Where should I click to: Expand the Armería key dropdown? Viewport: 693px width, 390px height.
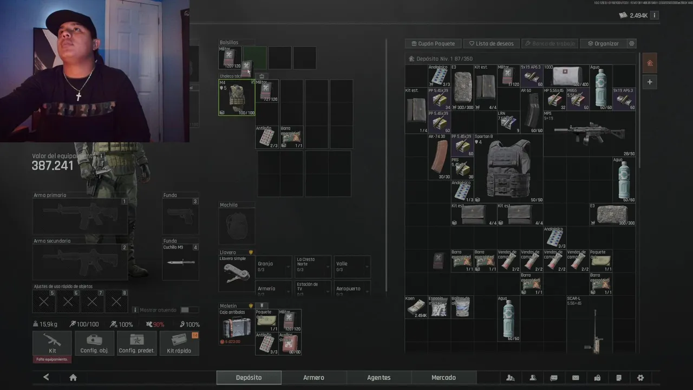click(273, 288)
